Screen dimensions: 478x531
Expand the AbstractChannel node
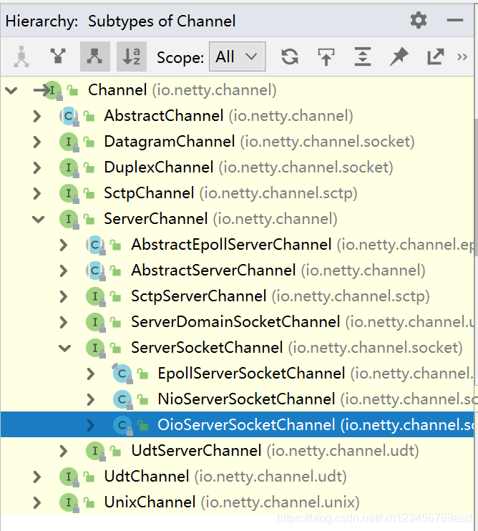click(37, 116)
